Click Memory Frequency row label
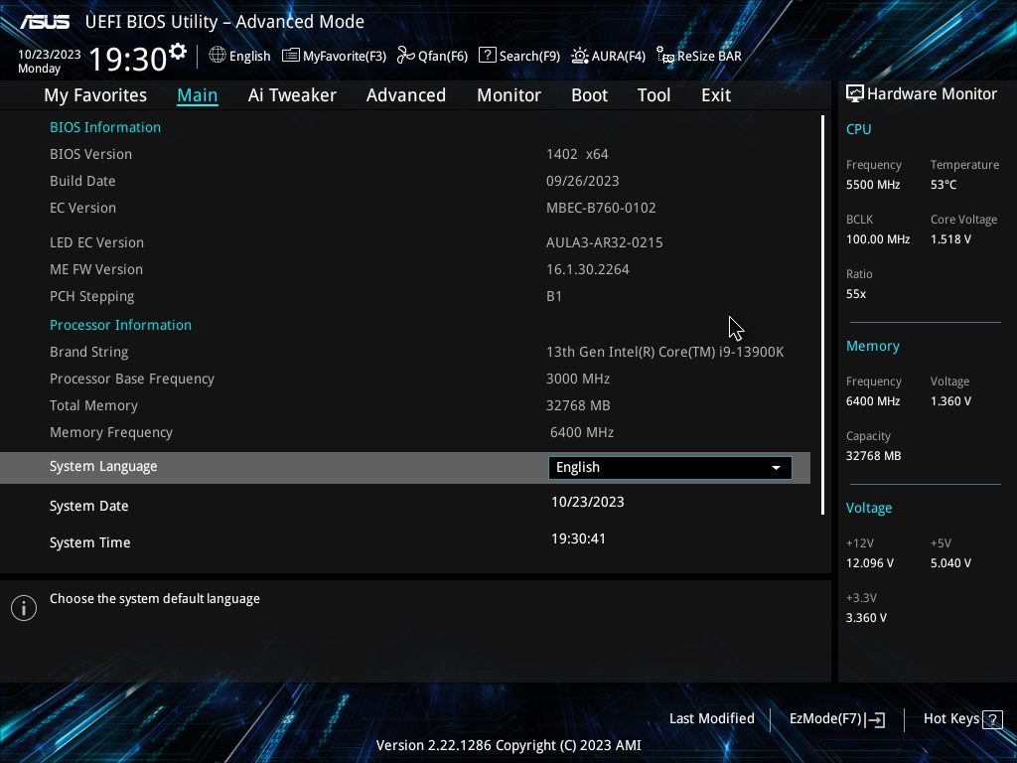This screenshot has height=763, width=1017. pos(111,433)
